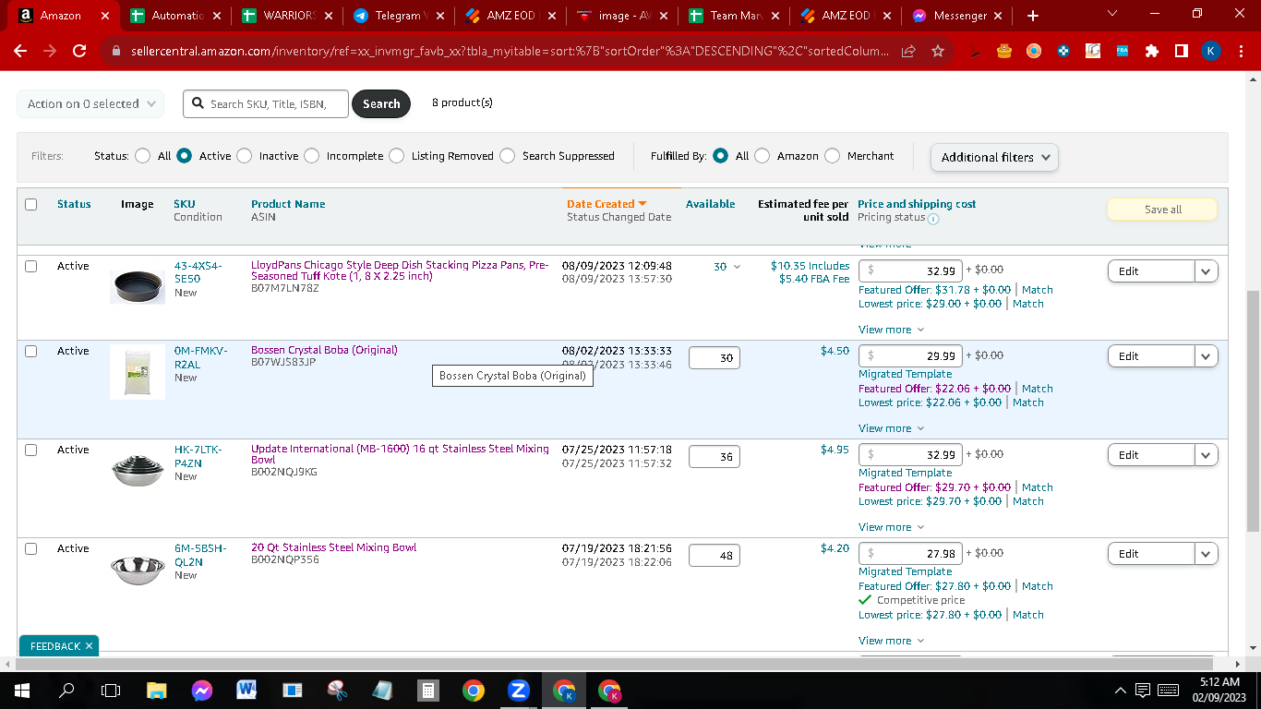
Task: Switch to the Team Man browser tab
Action: [x=734, y=16]
